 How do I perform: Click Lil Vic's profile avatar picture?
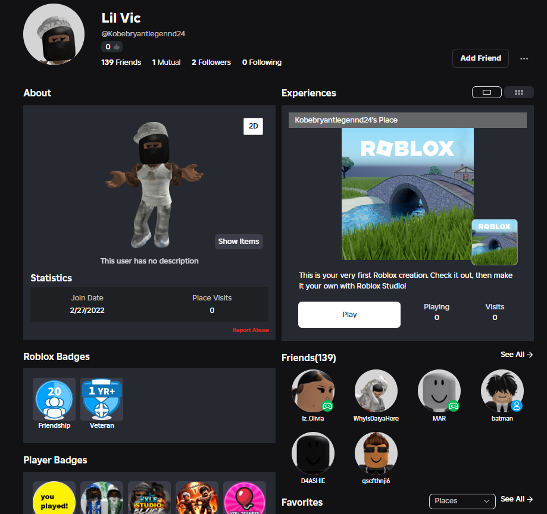click(x=54, y=34)
